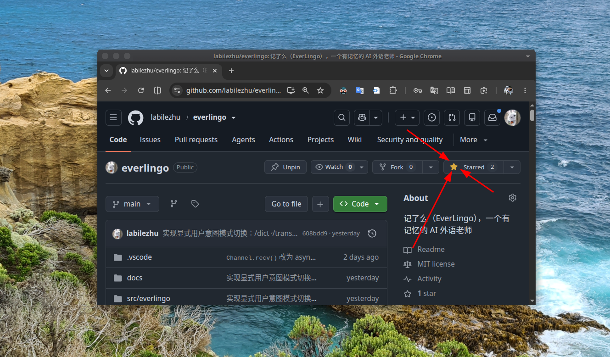Viewport: 610px width, 357px height.
Task: Open repository switcher caret beside everlingo
Action: pyautogui.click(x=234, y=117)
